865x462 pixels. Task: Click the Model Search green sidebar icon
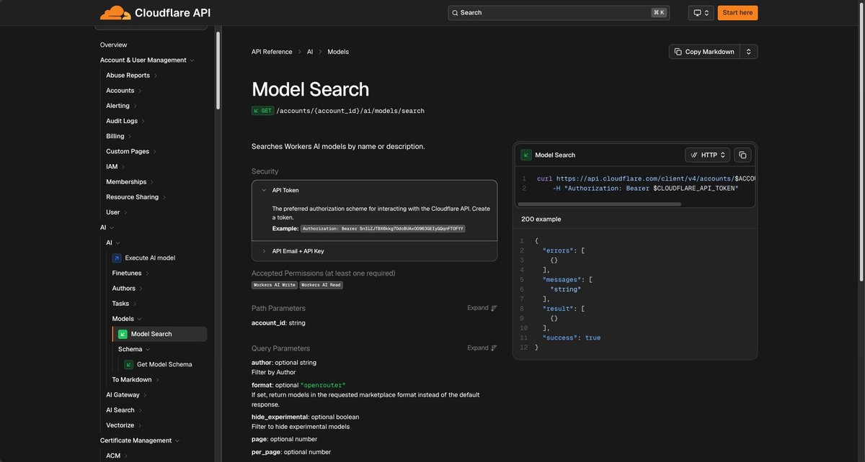[123, 334]
